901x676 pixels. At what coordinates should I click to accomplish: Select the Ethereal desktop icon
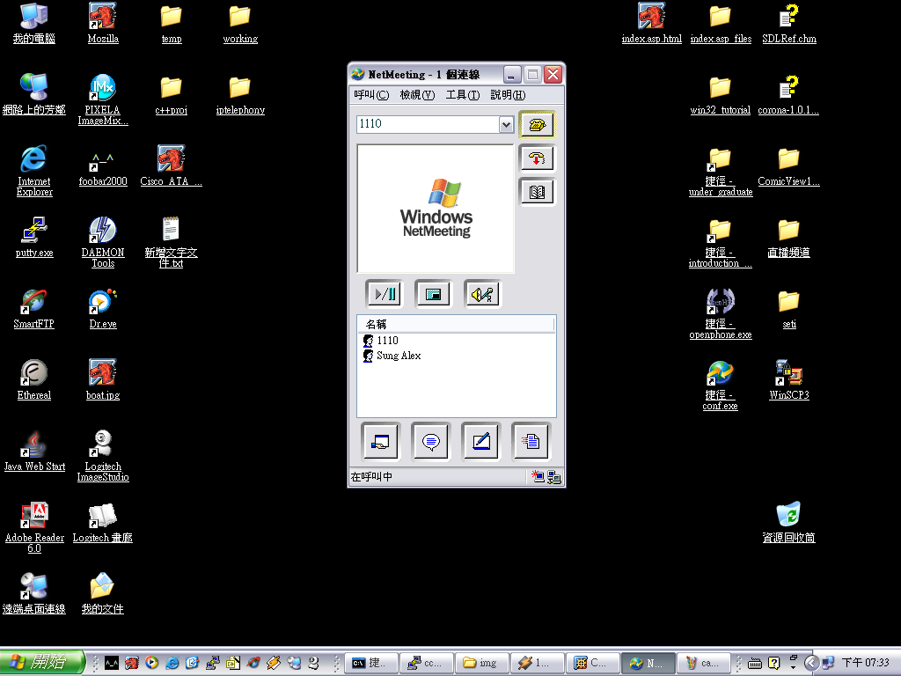[x=34, y=380]
